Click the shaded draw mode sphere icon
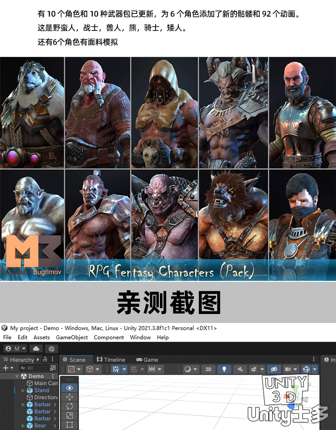 click(x=188, y=369)
